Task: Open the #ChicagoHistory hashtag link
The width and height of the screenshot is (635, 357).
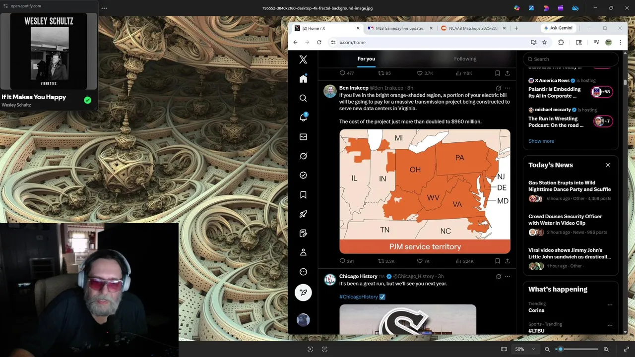Action: click(x=359, y=297)
